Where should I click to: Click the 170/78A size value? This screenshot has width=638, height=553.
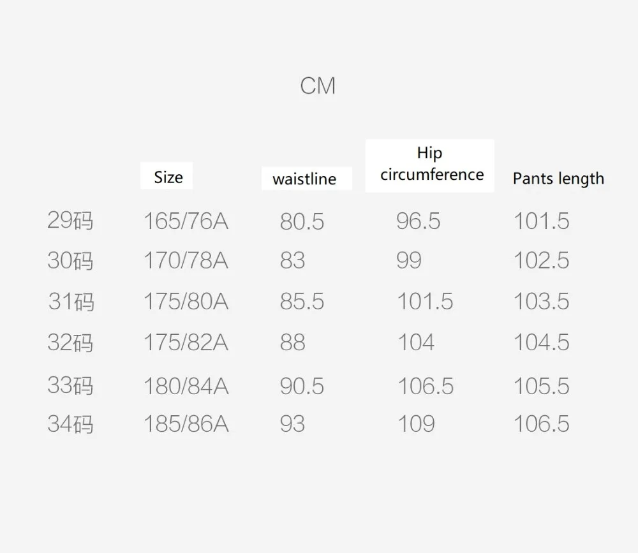pyautogui.click(x=186, y=260)
